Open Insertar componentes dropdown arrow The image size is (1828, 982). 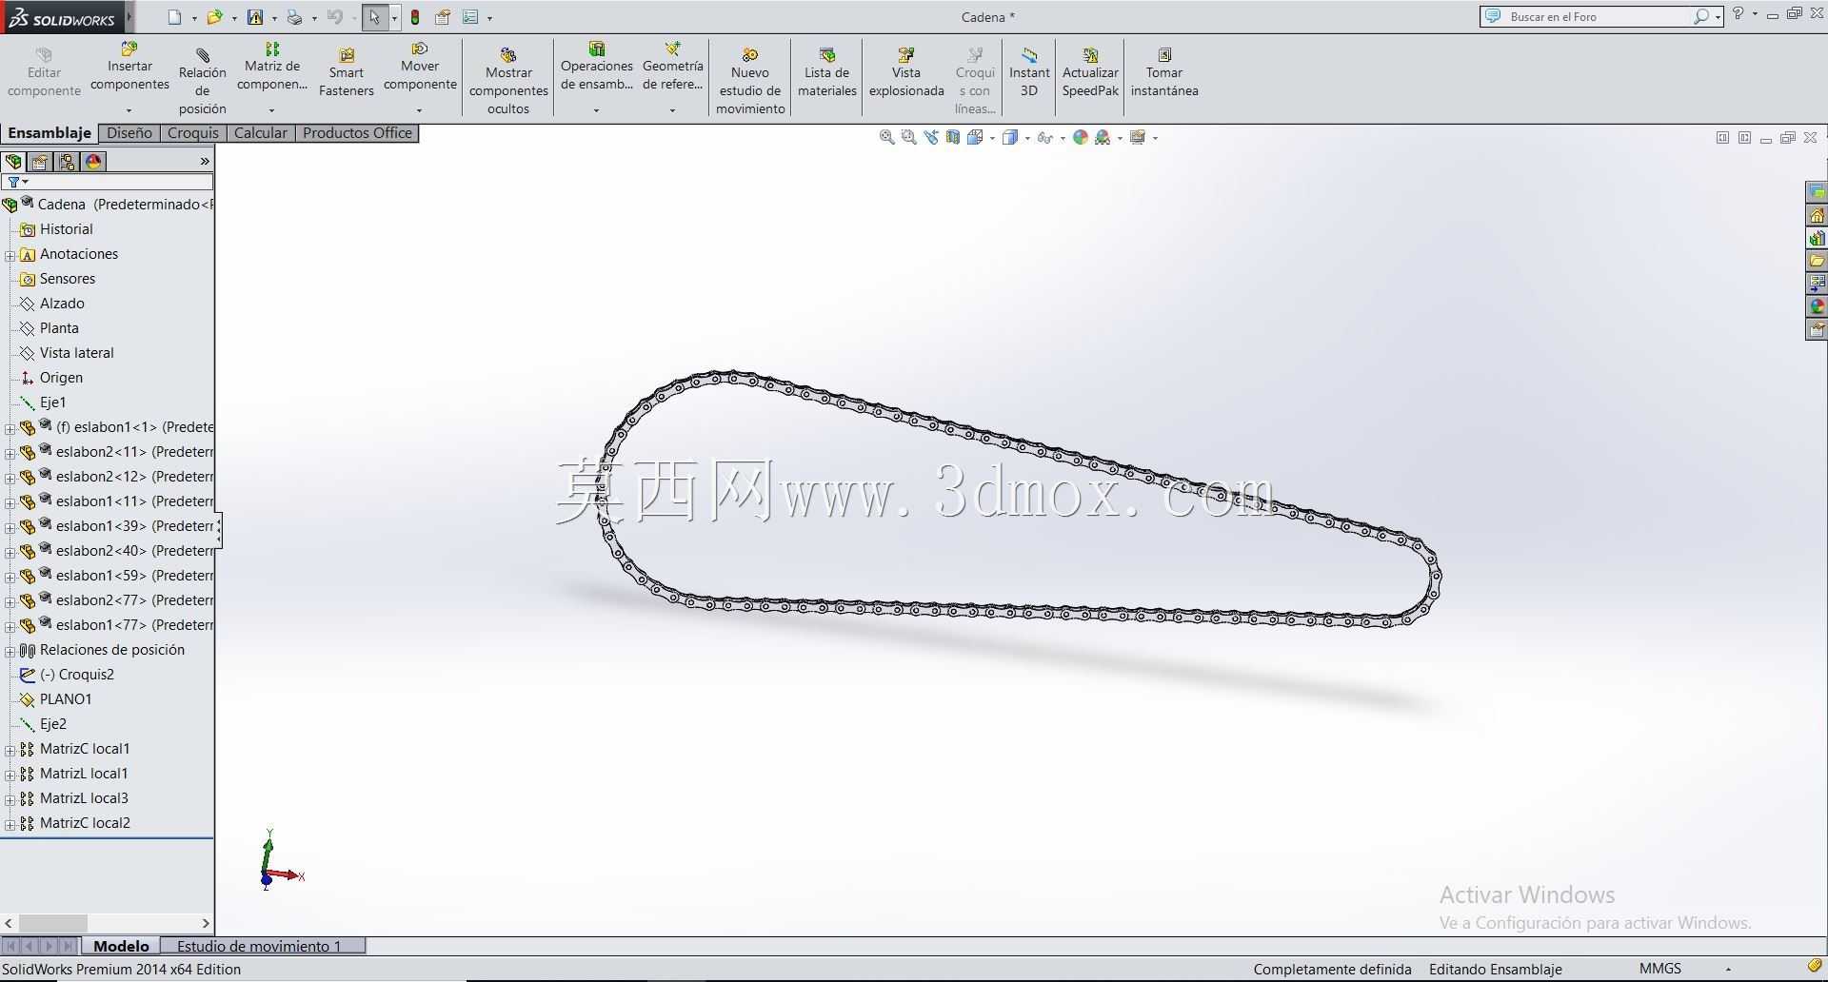[x=129, y=110]
